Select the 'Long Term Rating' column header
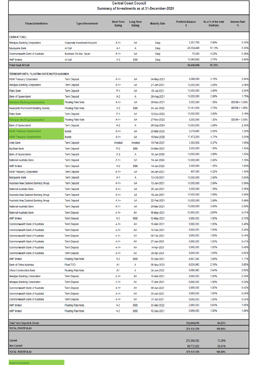 pos(135,24)
